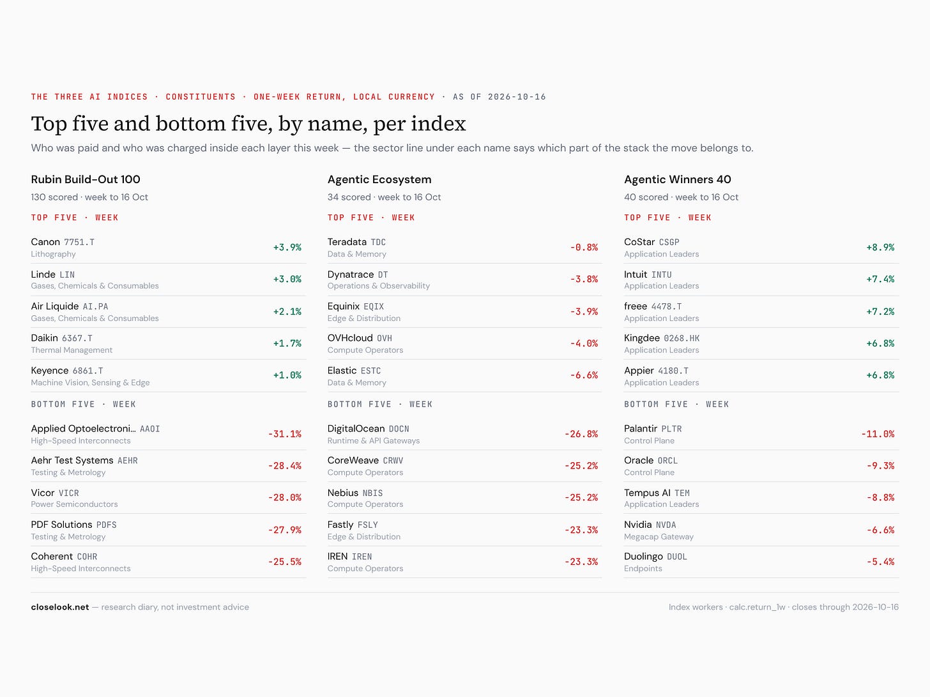Viewport: 930px width, 697px height.
Task: Click Applied Optoelectroni… AAOI entry
Action: point(96,429)
